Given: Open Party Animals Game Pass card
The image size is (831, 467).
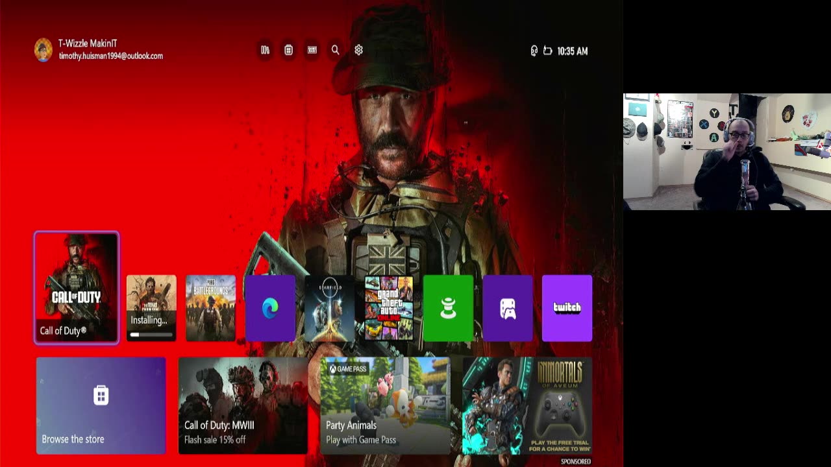Looking at the screenshot, I should coord(385,405).
